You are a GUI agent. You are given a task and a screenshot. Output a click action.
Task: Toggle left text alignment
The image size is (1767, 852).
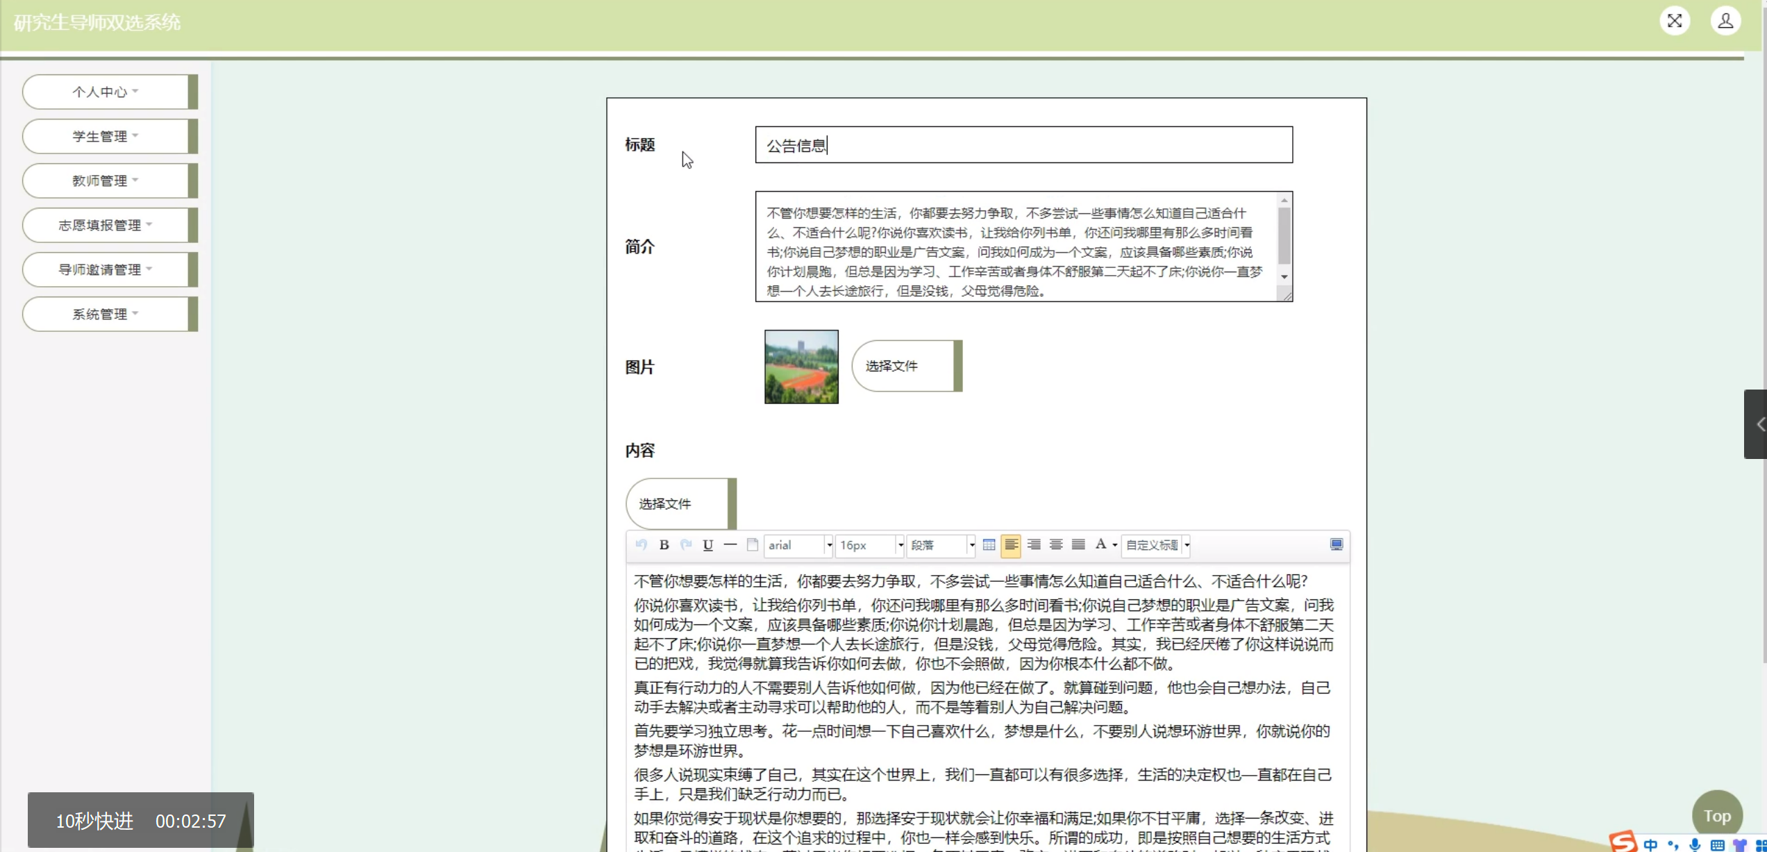pyautogui.click(x=1011, y=545)
